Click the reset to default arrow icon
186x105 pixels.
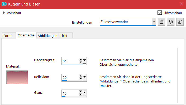point(180,22)
